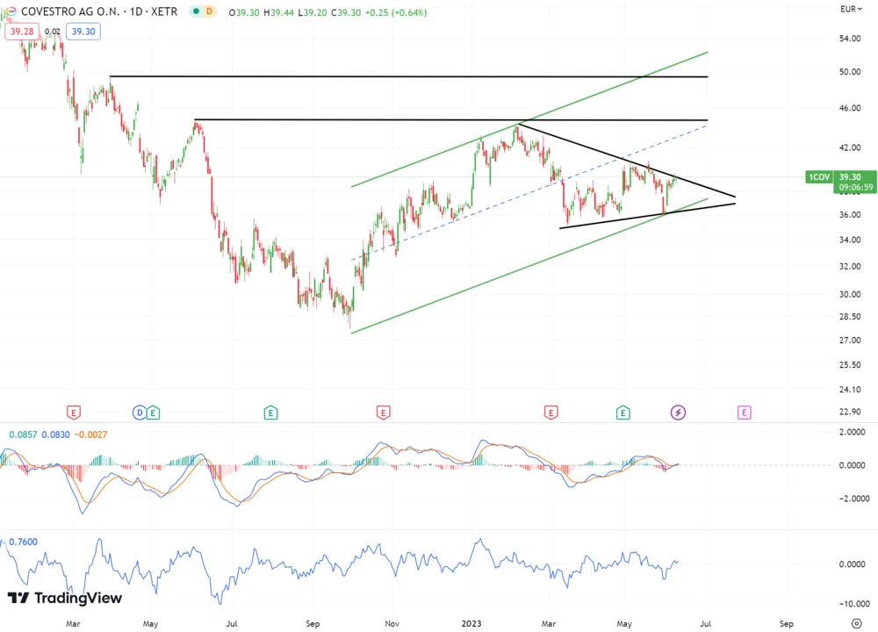Click the TradingView logo
This screenshot has width=878, height=632.
pos(65,598)
